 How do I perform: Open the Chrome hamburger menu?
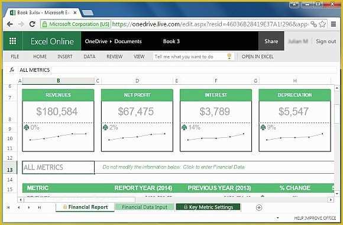click(334, 24)
